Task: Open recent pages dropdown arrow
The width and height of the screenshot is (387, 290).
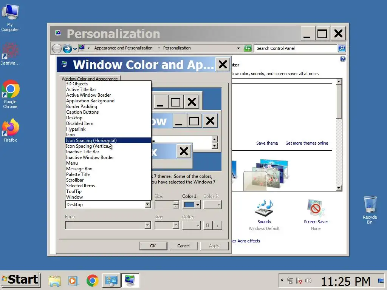Action: coord(75,49)
